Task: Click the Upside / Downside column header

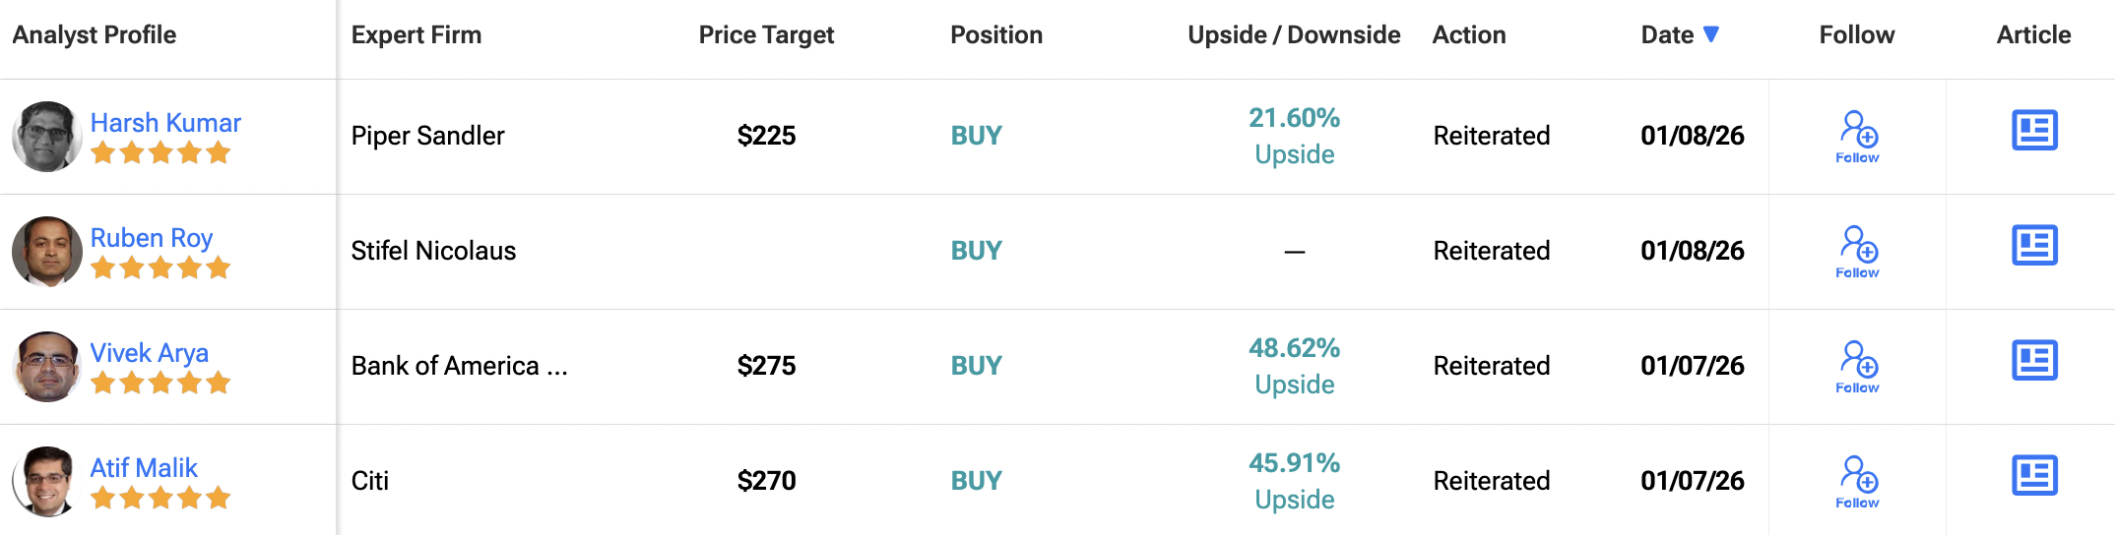Action: point(1294,35)
